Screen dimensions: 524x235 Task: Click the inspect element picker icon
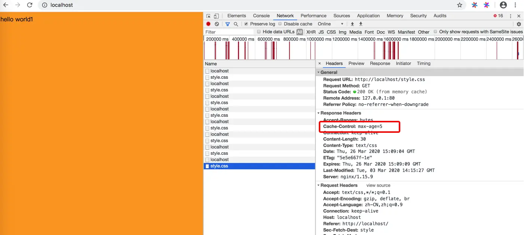(209, 16)
